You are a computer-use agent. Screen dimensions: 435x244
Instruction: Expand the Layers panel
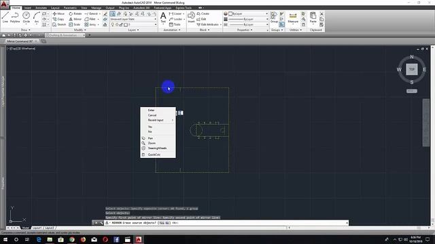133,30
